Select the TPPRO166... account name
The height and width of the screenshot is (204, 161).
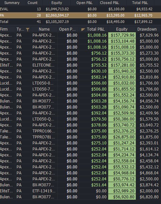point(44,131)
